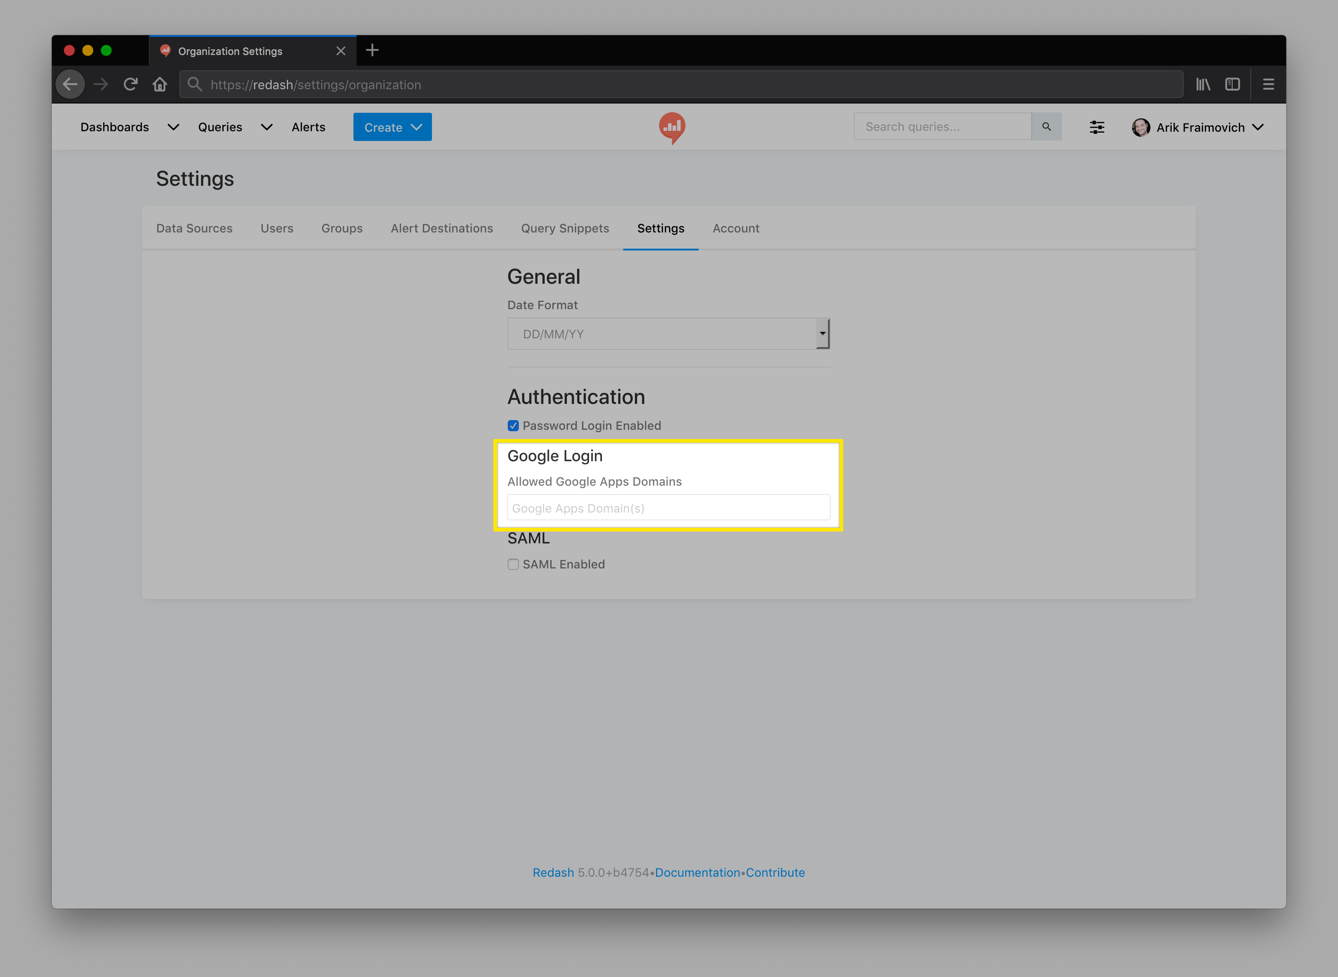Click the browser reload icon
This screenshot has width=1338, height=977.
click(131, 85)
